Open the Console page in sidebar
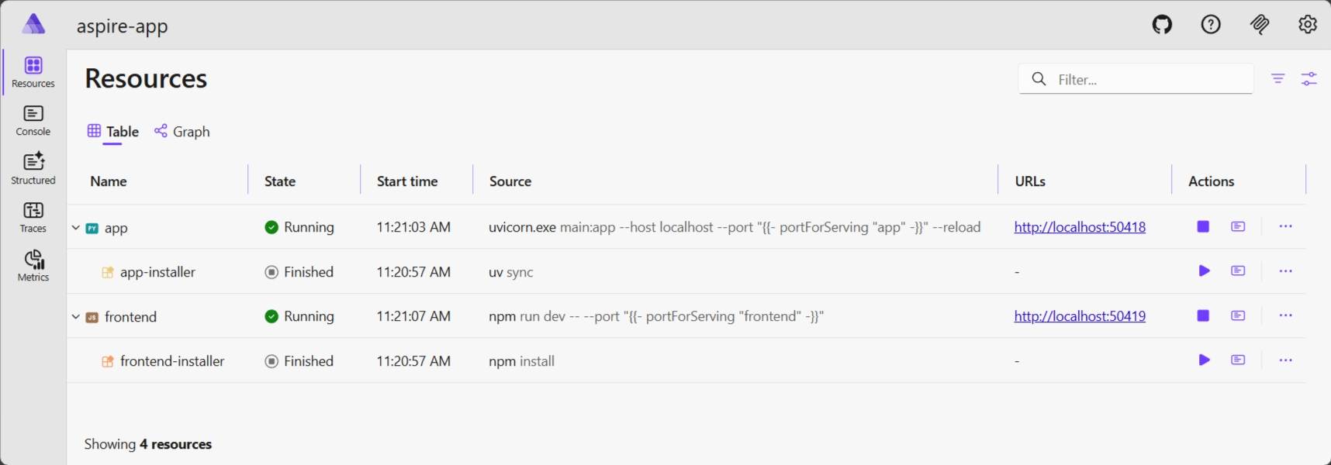 pyautogui.click(x=33, y=121)
